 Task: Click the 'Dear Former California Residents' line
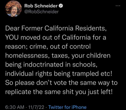[x=56, y=28]
